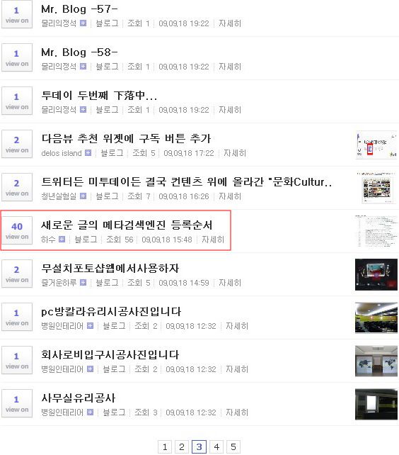
Task: Open post 회사로비입구시공사진입니다
Action: (110, 354)
